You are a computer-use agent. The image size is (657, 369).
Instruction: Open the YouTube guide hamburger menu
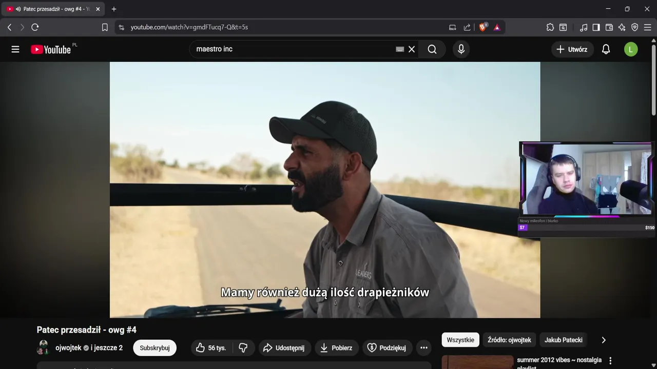point(15,49)
